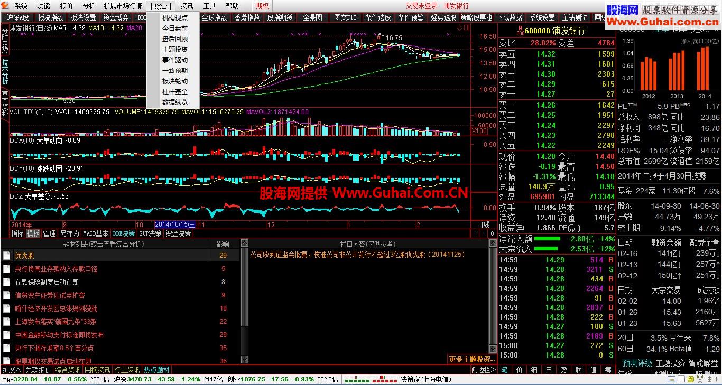Image resolution: width=722 pixels, height=385 pixels.
Task: Click document icon beside 优先股 row
Action: click(x=6, y=256)
